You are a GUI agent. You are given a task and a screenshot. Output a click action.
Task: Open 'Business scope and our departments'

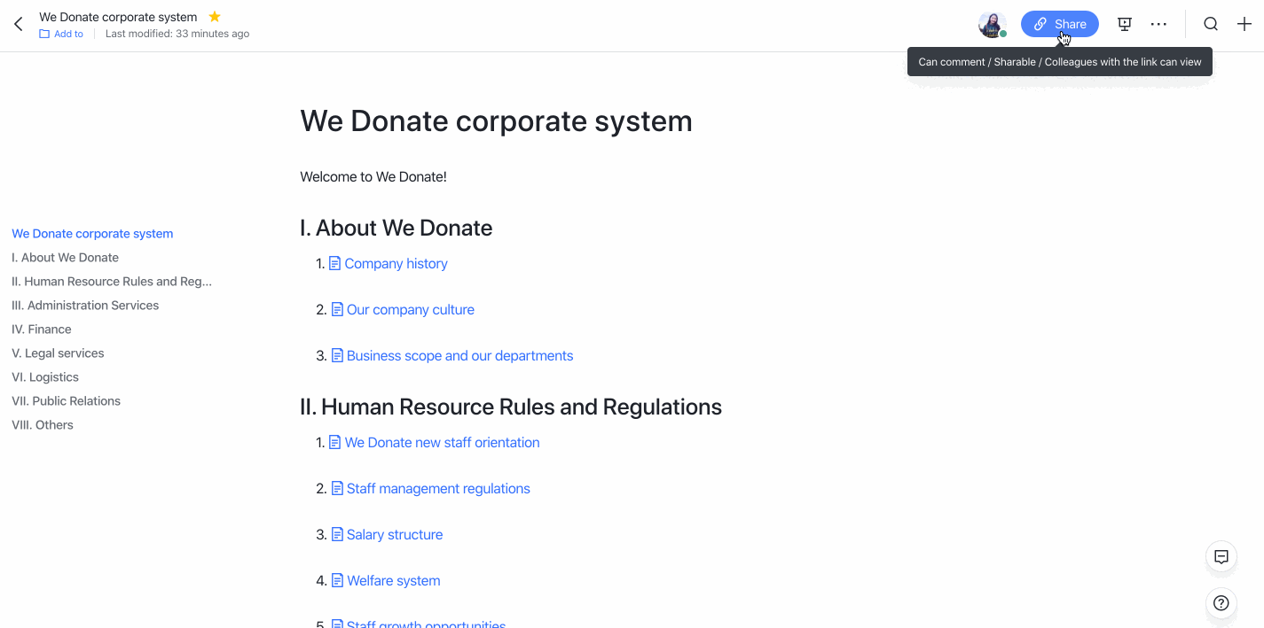pyautogui.click(x=459, y=355)
